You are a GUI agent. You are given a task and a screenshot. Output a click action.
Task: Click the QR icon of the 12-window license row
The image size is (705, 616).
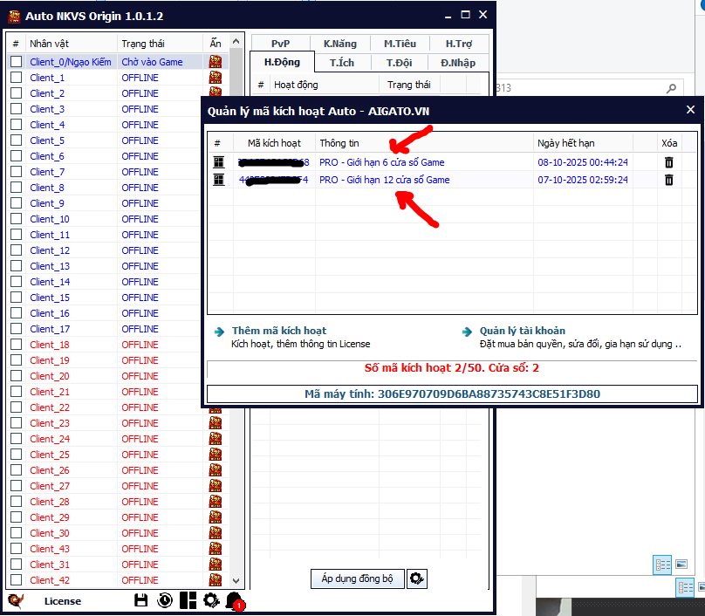click(x=219, y=180)
